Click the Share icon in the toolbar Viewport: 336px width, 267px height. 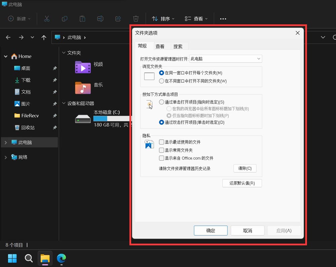click(x=118, y=18)
